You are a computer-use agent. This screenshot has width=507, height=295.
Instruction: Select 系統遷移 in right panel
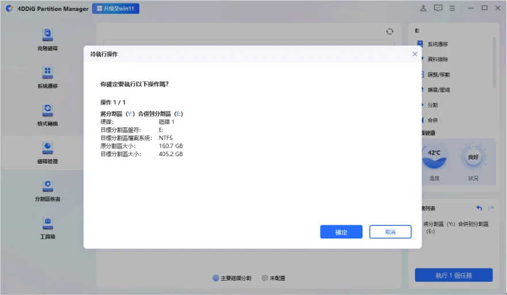pyautogui.click(x=437, y=44)
